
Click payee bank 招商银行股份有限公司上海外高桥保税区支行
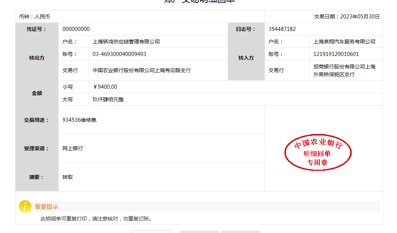tap(344, 70)
